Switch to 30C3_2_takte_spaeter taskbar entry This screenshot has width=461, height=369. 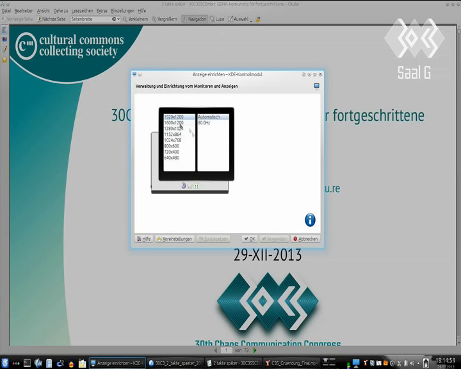tap(175, 363)
